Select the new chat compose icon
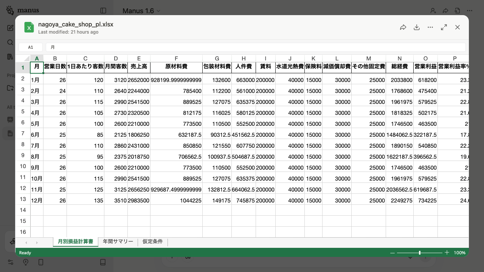The image size is (484, 272). [10, 28]
